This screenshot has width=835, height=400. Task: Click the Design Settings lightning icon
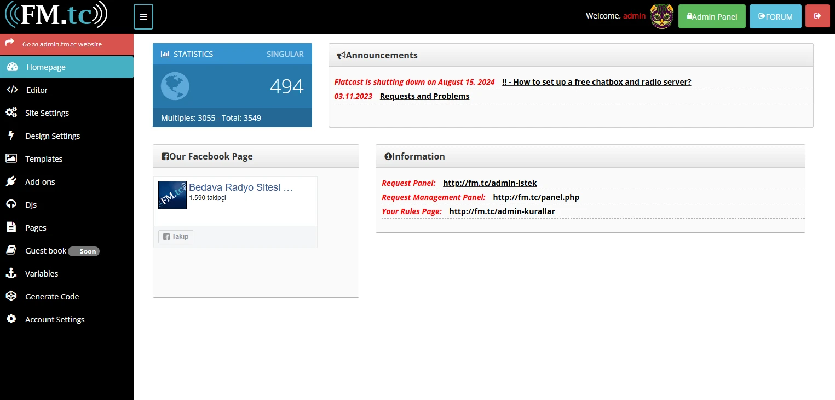click(x=11, y=136)
